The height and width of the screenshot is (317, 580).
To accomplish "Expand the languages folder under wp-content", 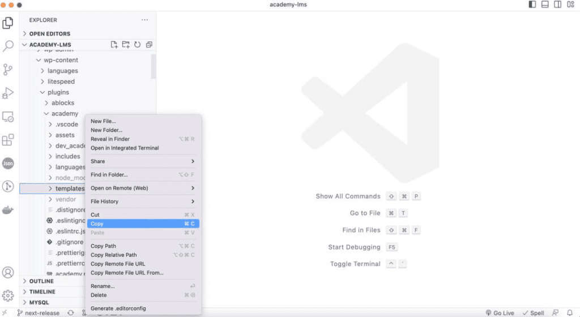I will coord(62,71).
